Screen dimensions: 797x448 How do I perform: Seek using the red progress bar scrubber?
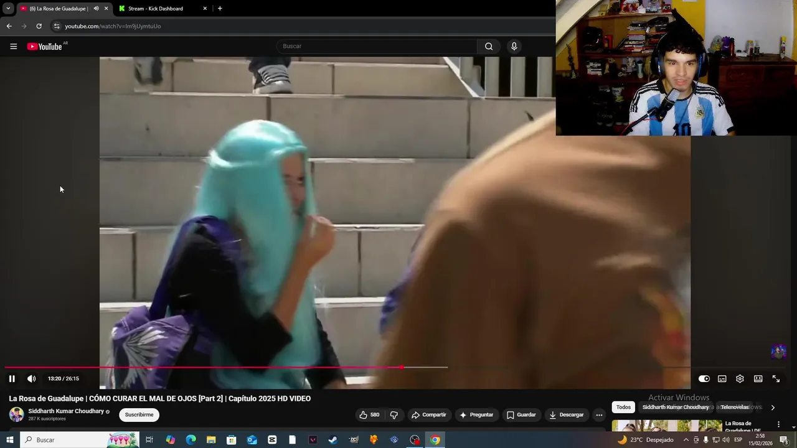[402, 367]
